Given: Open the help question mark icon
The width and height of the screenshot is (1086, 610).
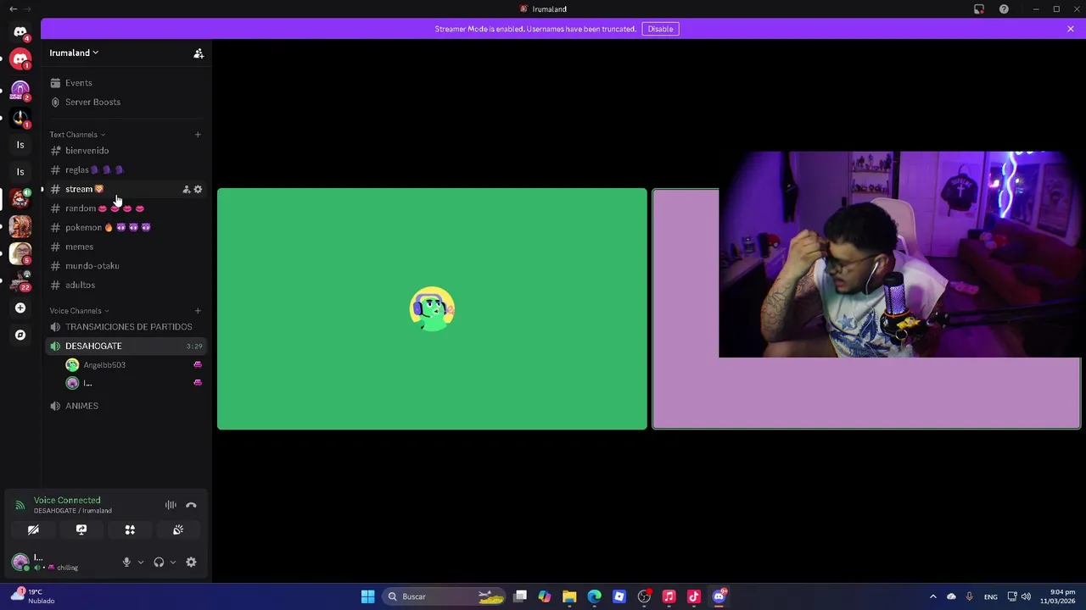Looking at the screenshot, I should click(x=1004, y=9).
